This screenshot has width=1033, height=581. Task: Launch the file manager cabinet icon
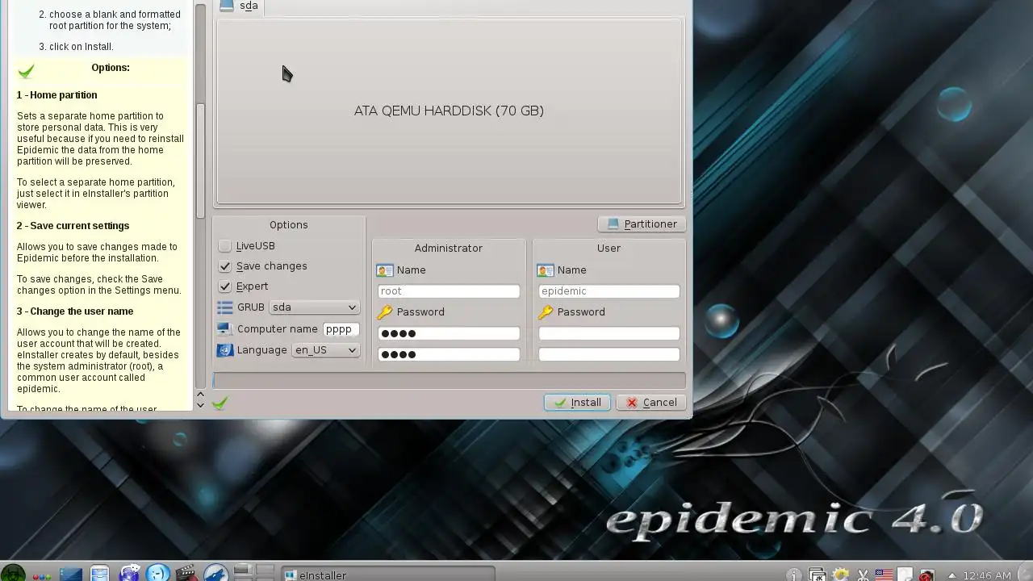pyautogui.click(x=99, y=574)
